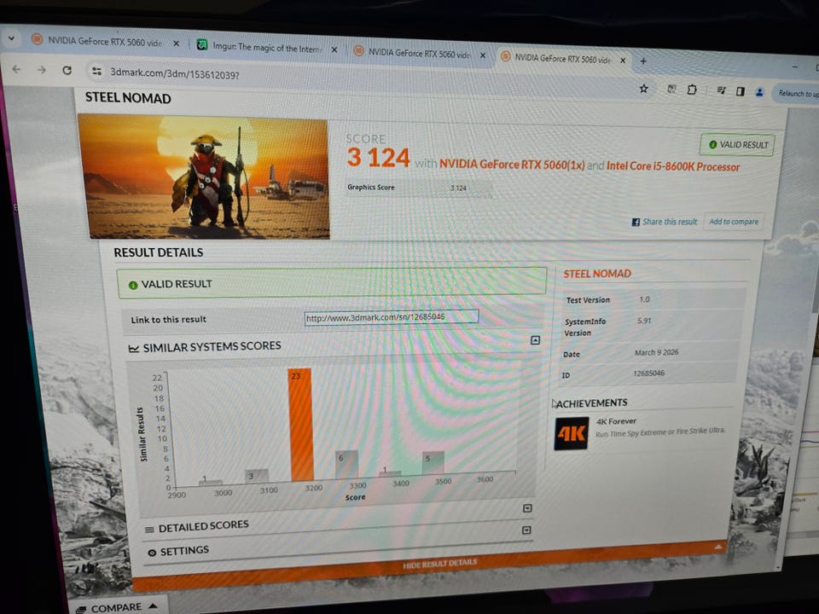Share this result on Facebook
This screenshot has height=614, width=819.
pyautogui.click(x=665, y=222)
